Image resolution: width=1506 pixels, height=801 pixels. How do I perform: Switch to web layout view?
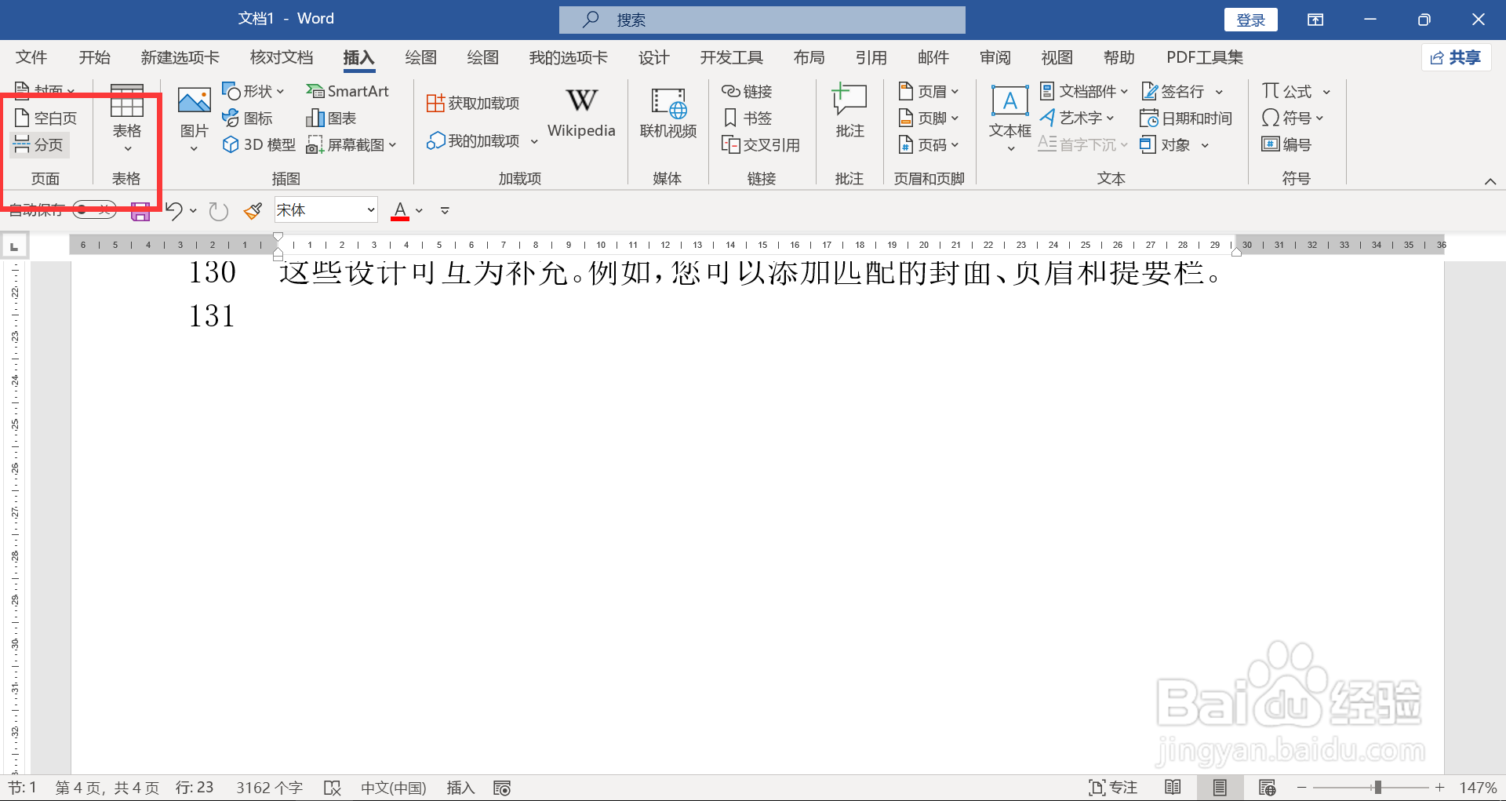pos(1267,788)
